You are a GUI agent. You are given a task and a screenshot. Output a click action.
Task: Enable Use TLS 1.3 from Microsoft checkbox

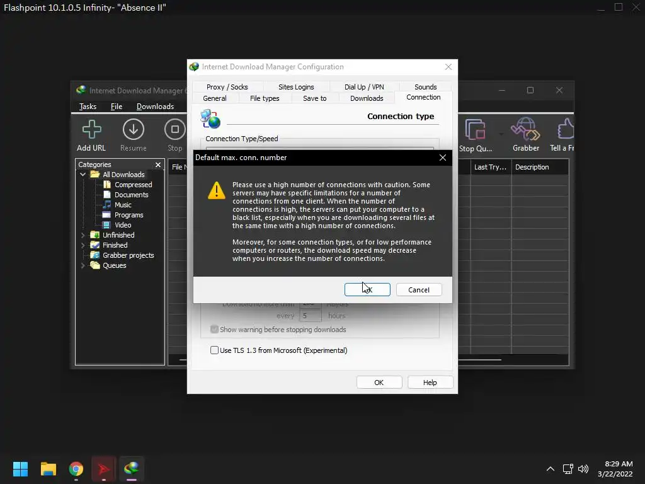click(214, 350)
